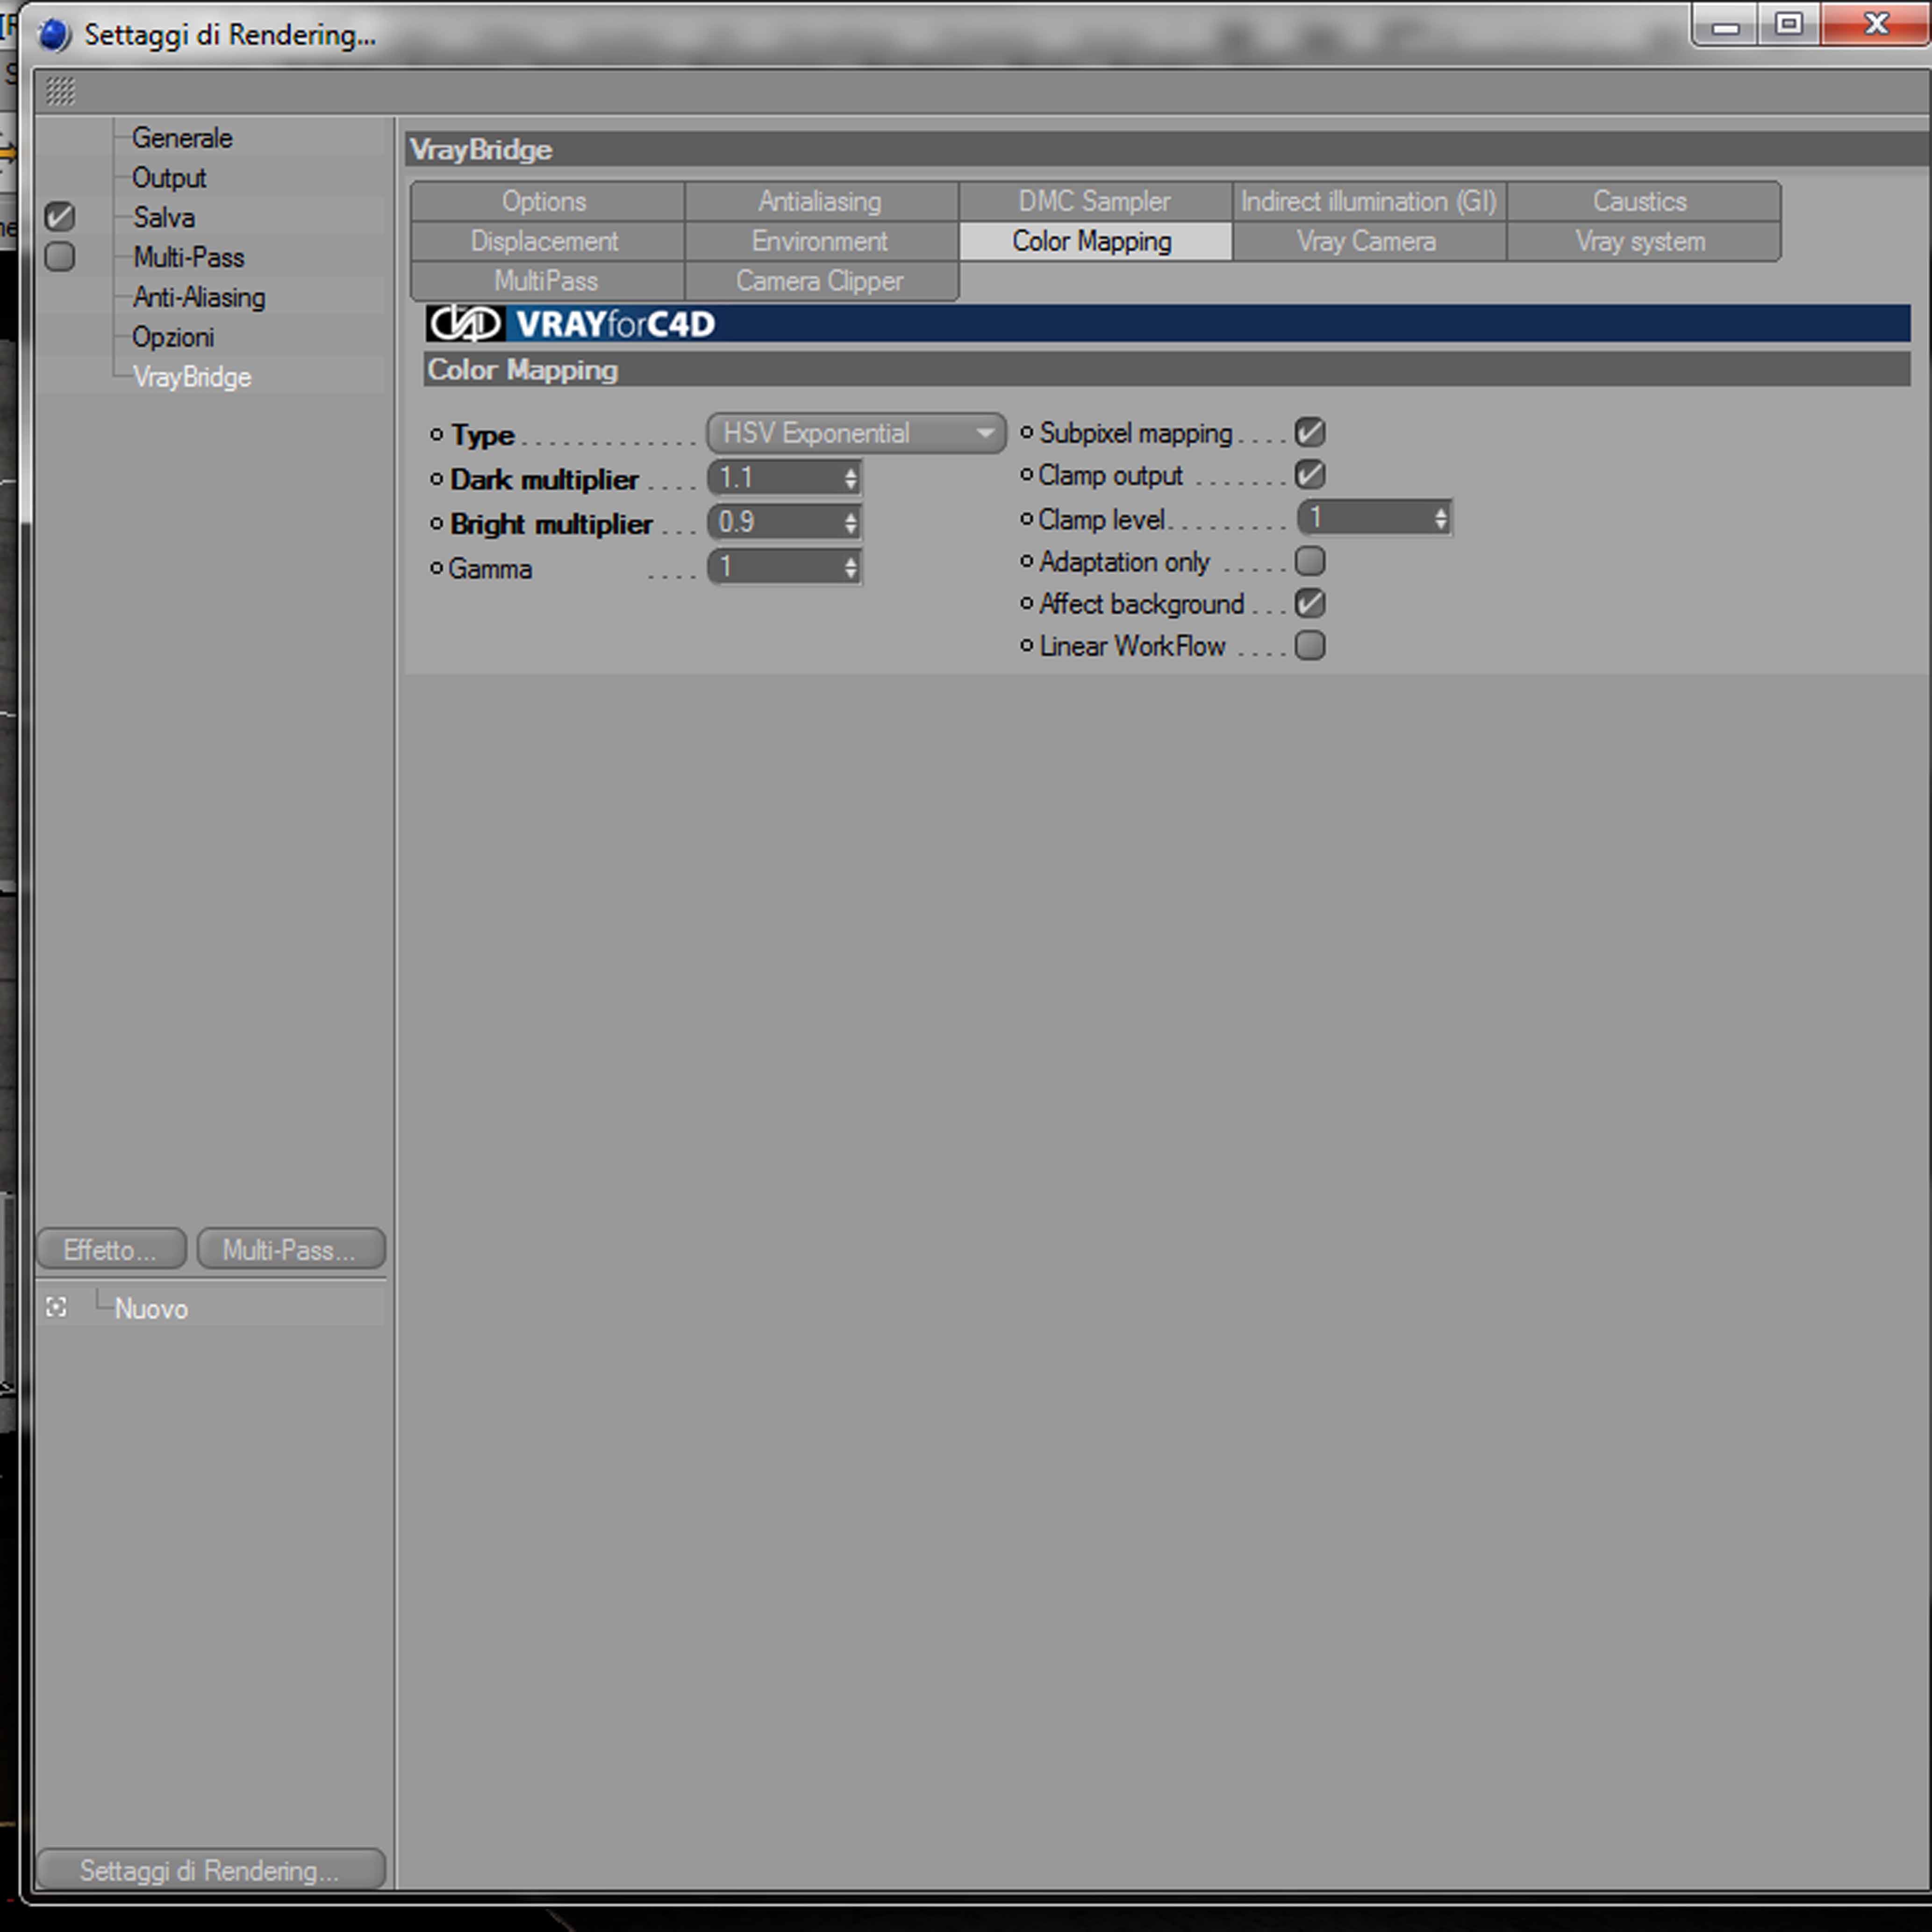Click the Multi-Pass... button
The height and width of the screenshot is (1932, 1932).
[290, 1249]
